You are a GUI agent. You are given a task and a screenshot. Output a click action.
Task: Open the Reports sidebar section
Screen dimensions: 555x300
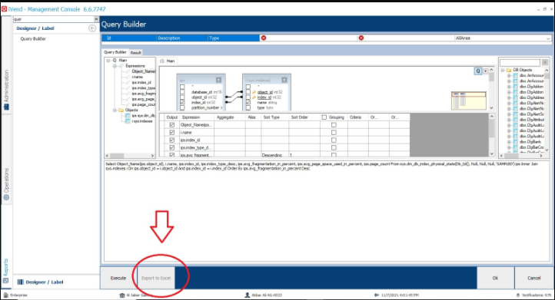pyautogui.click(x=6, y=271)
